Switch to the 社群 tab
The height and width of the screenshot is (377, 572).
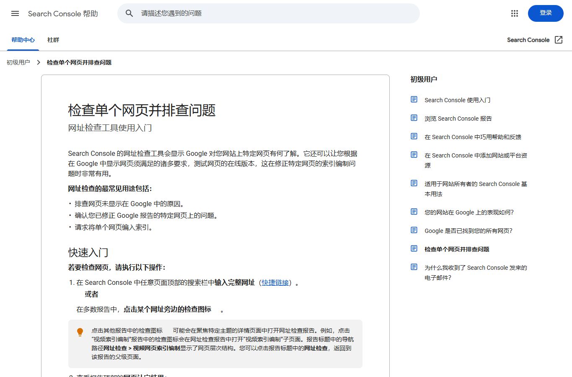point(53,40)
